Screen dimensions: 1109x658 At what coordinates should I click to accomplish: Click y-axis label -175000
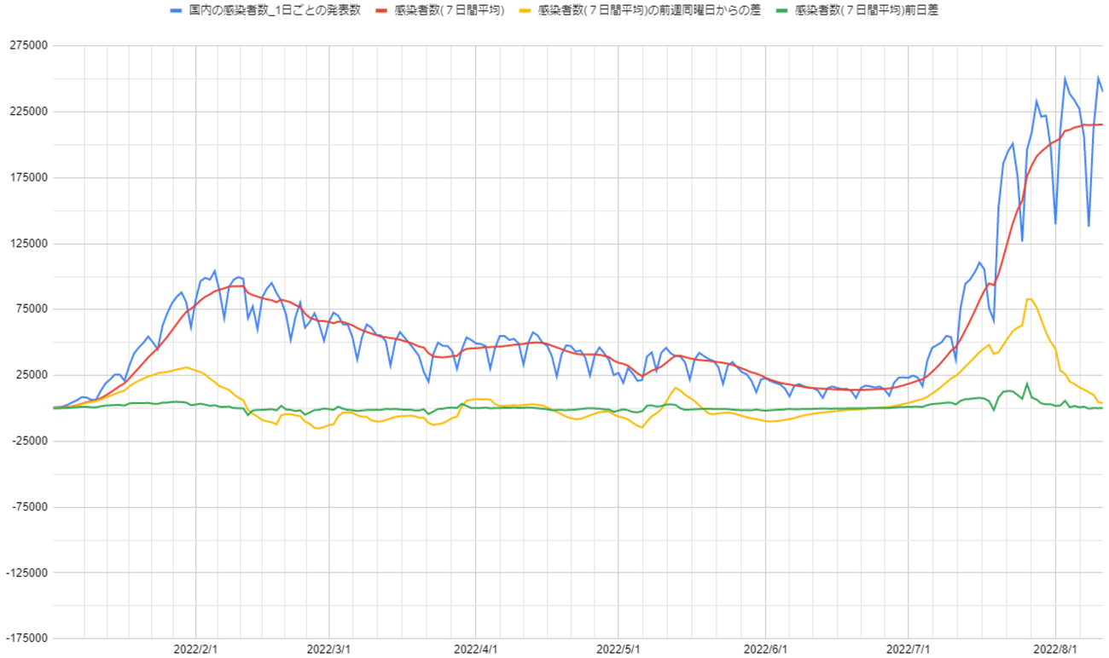(26, 638)
